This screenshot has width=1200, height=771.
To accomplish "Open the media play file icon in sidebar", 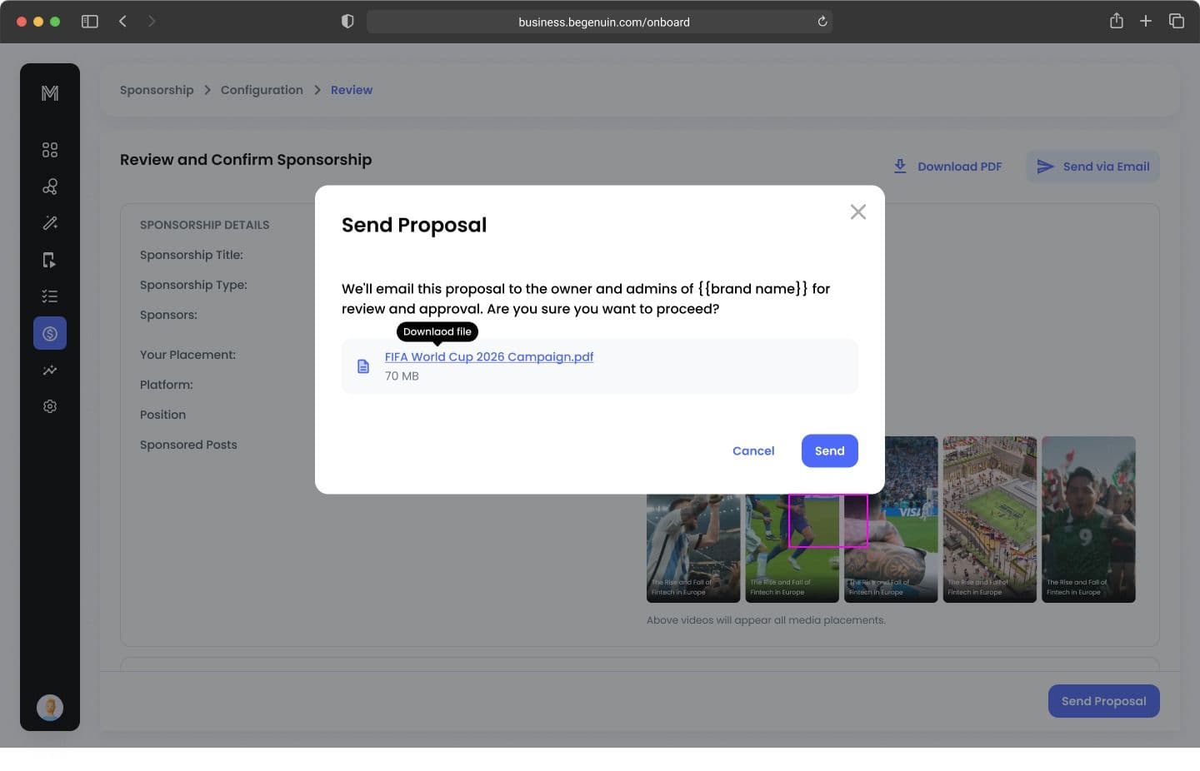I will tap(50, 260).
